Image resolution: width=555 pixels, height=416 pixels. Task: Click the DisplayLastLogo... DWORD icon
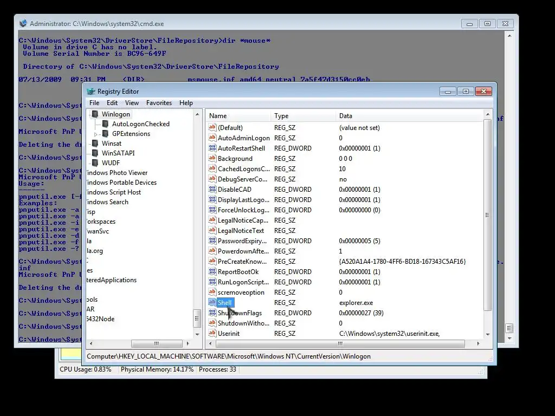click(212, 199)
